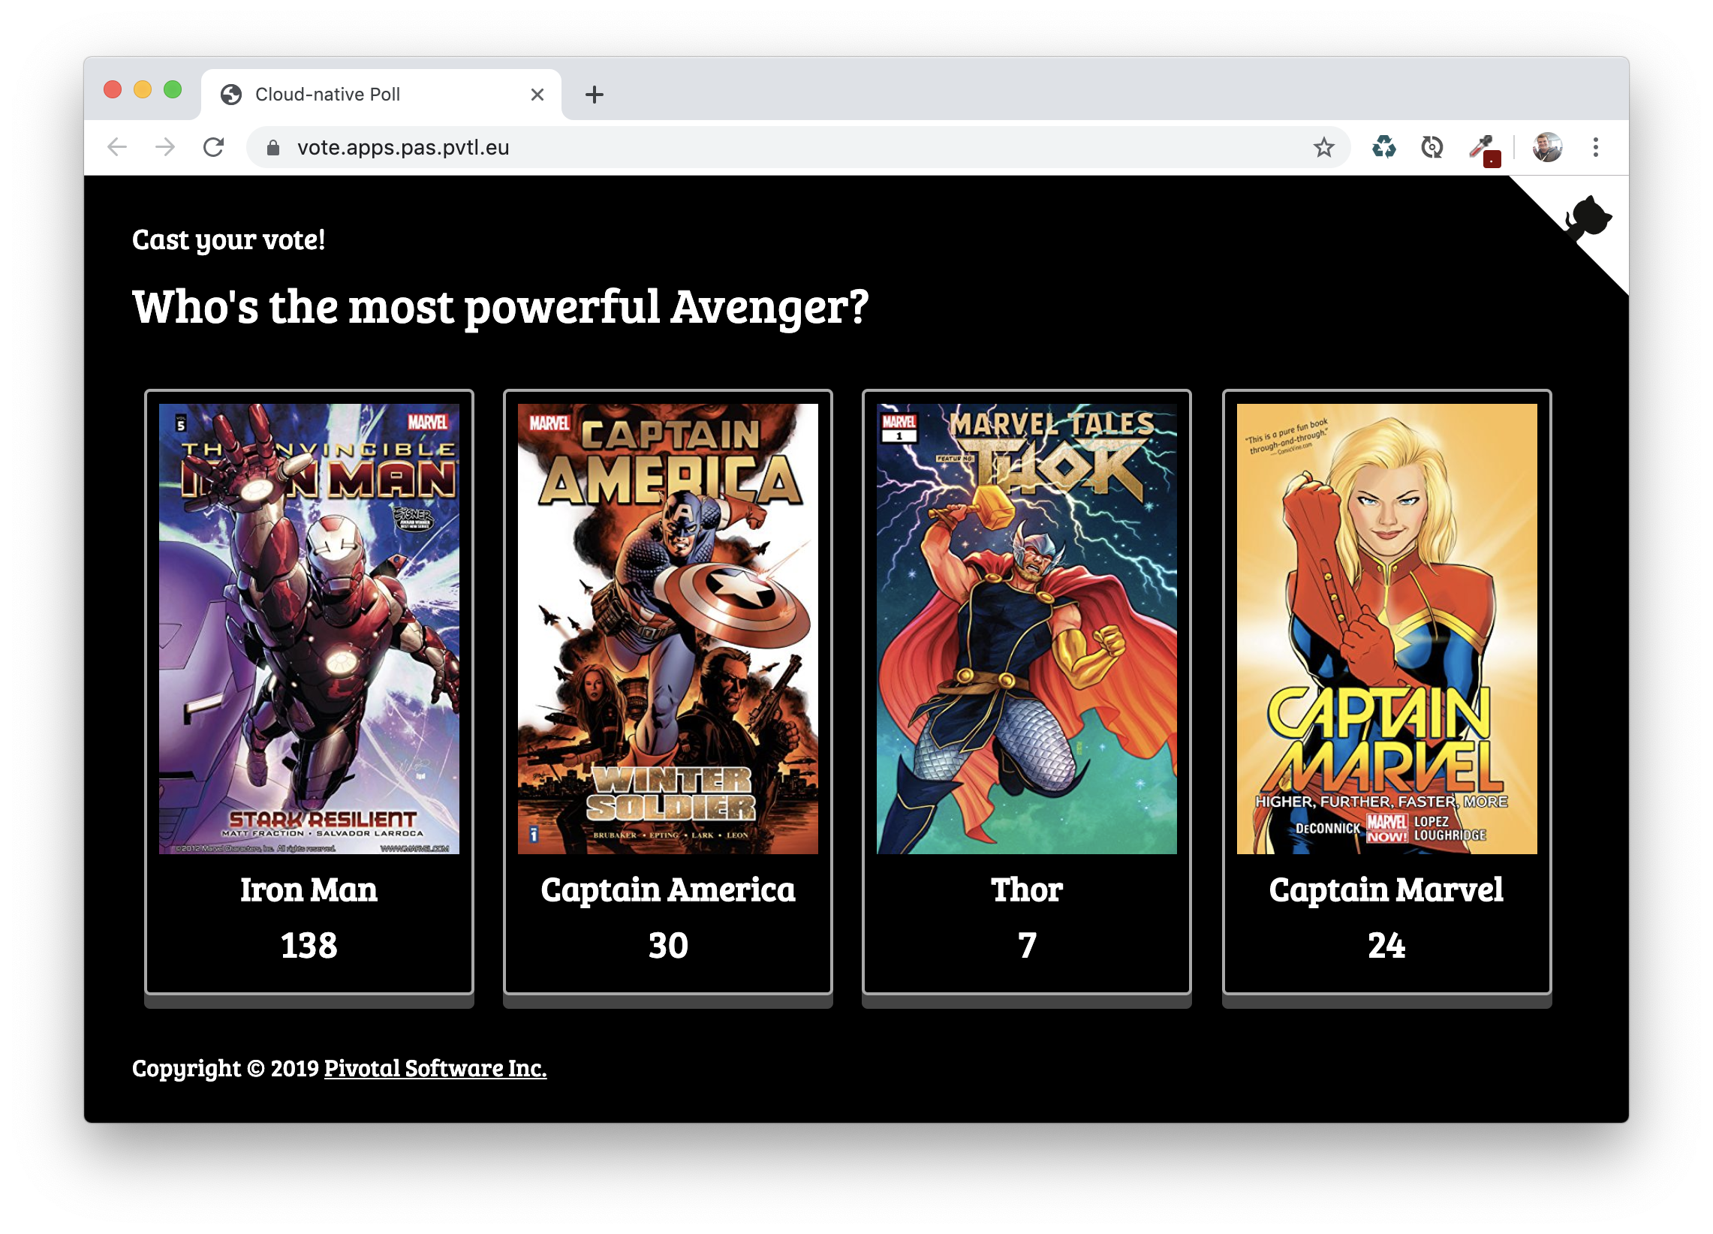Image resolution: width=1713 pixels, height=1234 pixels.
Task: Click the forward navigation arrow
Action: [x=164, y=147]
